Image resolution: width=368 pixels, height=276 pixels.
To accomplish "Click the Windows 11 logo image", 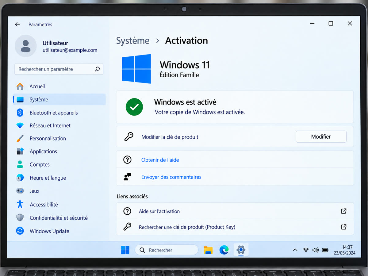I will pyautogui.click(x=136, y=69).
